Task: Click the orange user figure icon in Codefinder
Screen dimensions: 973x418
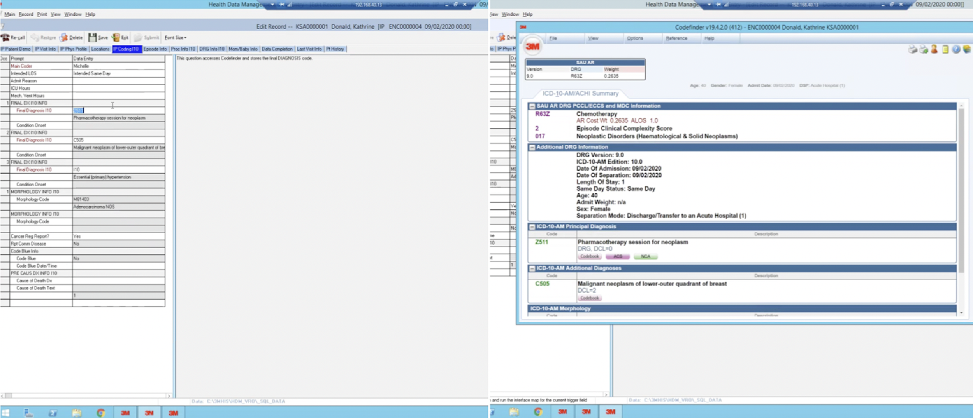Action: pos(934,49)
